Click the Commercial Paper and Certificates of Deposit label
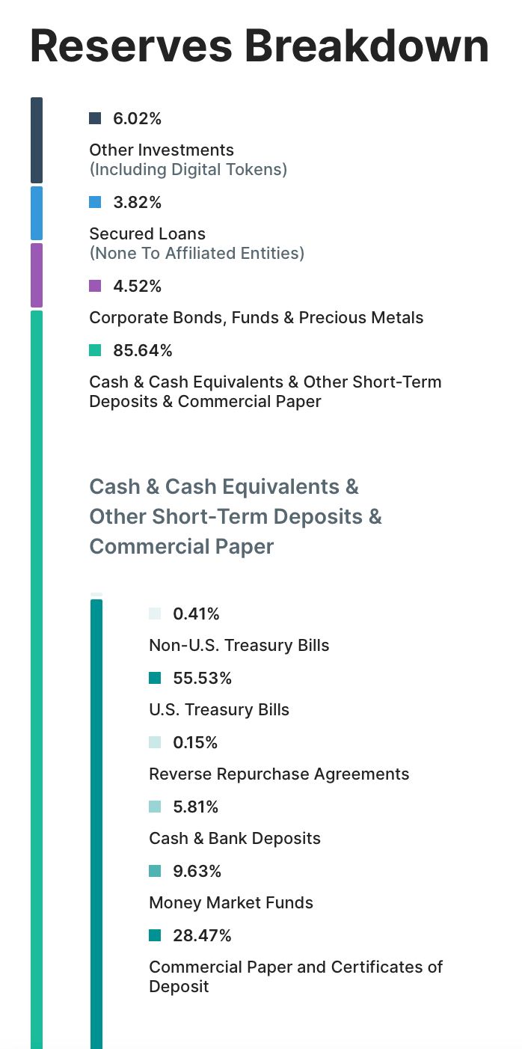 click(295, 976)
